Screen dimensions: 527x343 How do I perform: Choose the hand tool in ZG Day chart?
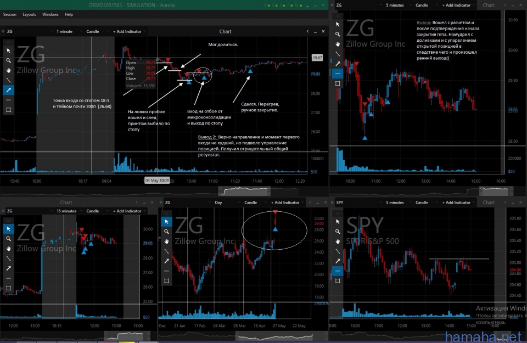pos(166,241)
